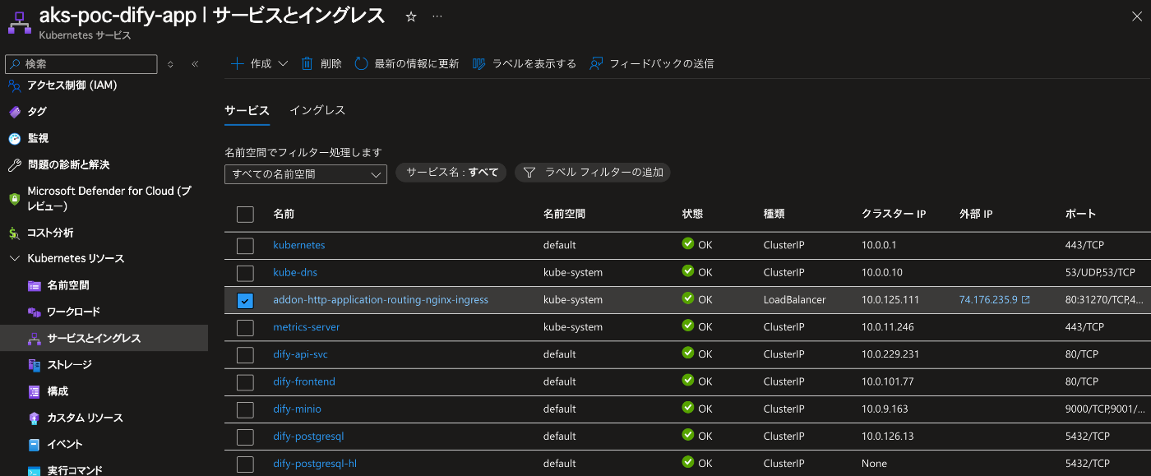Click the 名前空間 namespace icon
Viewport: 1151px width, 476px height.
coord(34,285)
